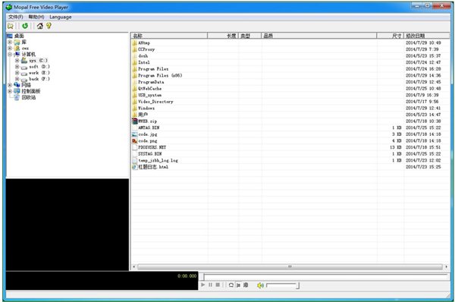Adjust the volume slider
This screenshot has height=302, width=455.
coord(283,285)
